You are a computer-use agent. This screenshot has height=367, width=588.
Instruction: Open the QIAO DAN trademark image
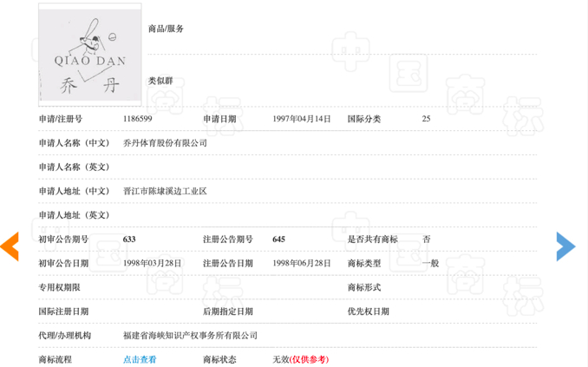[90, 55]
